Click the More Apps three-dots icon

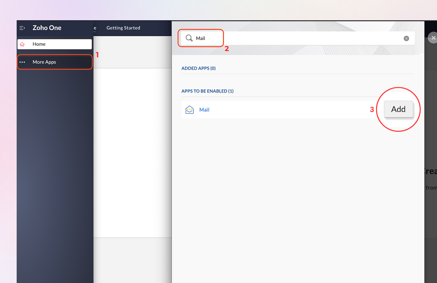click(x=22, y=62)
